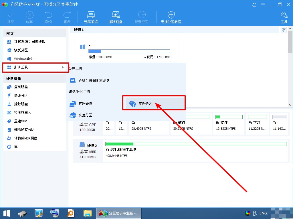Select the 基本 GPT 100.00GB disk label
The height and width of the screenshot is (219, 293).
coord(88,127)
